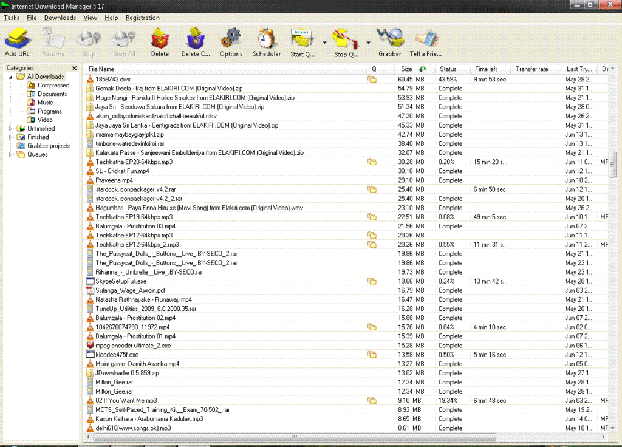Open the Start Queue dropdown arrow
This screenshot has height=447, width=622.
(324, 43)
